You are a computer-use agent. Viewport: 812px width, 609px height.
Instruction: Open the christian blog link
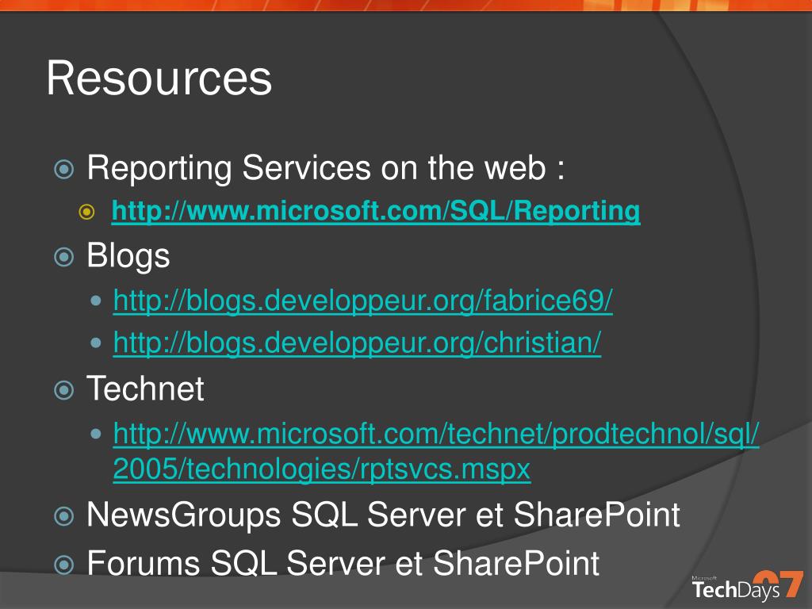(358, 343)
